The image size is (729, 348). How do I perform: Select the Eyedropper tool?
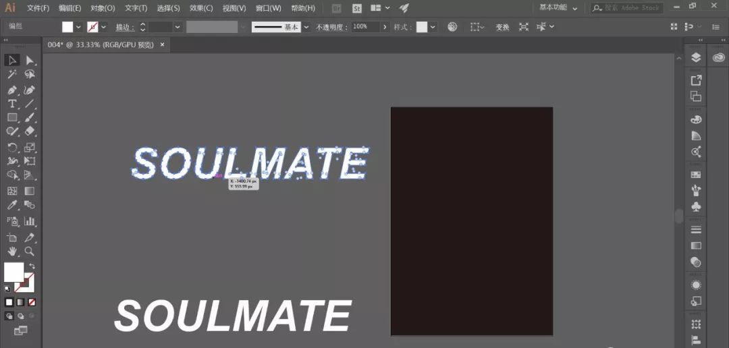click(x=12, y=205)
